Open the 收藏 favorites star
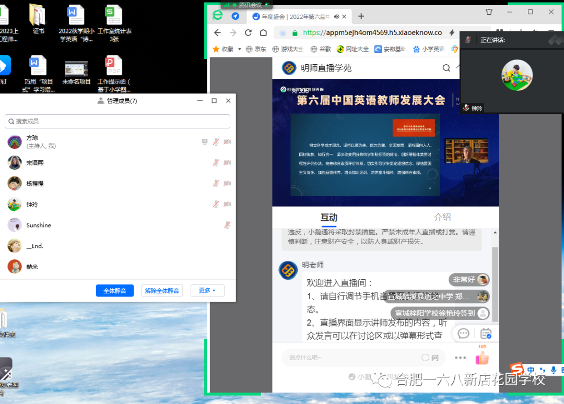Image resolution: width=564 pixels, height=404 pixels. tap(216, 49)
